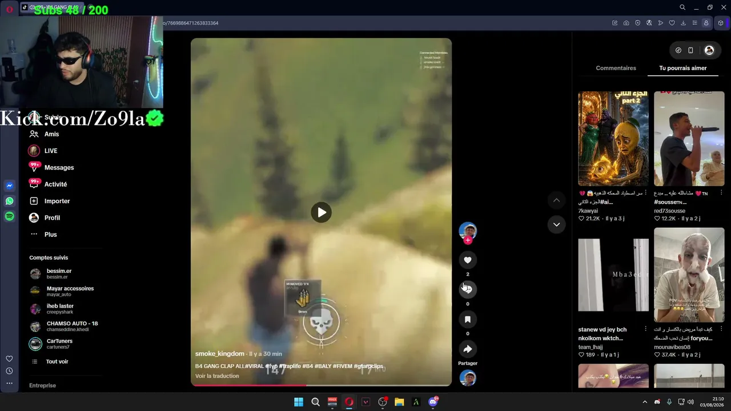
Task: Click the Opera account profile icon
Action: point(706,23)
